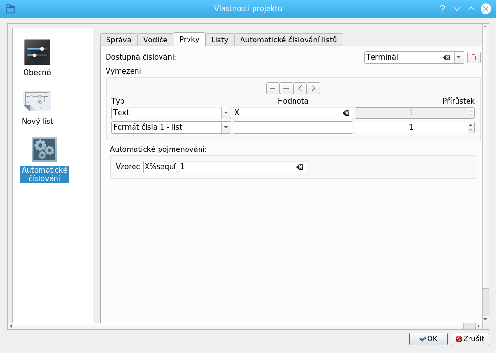Open the Obecné settings section icon
496x353 pixels.
[37, 52]
